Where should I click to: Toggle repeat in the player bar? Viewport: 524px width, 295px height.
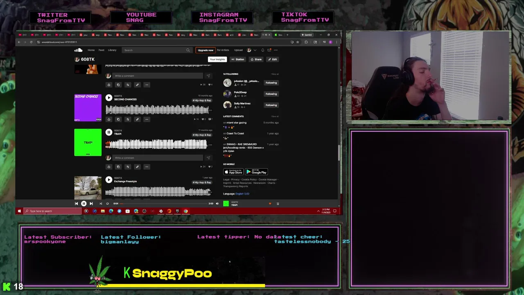click(x=108, y=204)
